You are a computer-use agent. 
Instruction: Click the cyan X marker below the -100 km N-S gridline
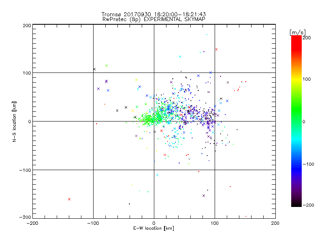point(157,175)
